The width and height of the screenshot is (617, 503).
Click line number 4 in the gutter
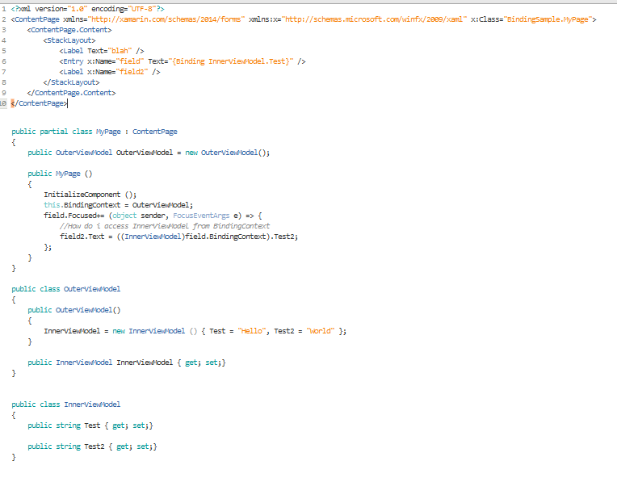pos(3,40)
